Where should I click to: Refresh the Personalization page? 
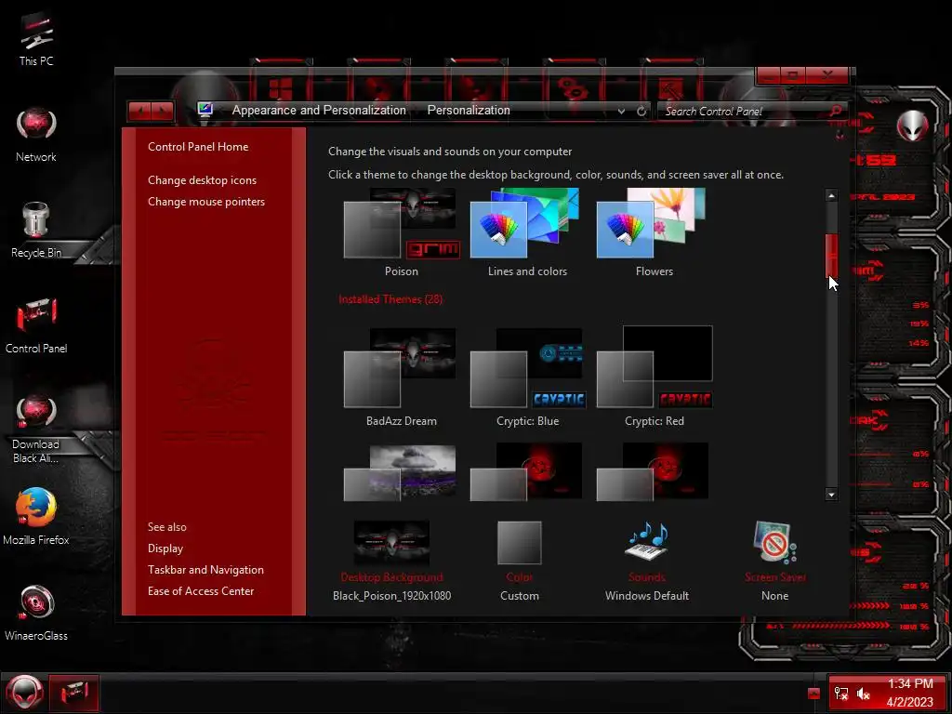point(641,112)
